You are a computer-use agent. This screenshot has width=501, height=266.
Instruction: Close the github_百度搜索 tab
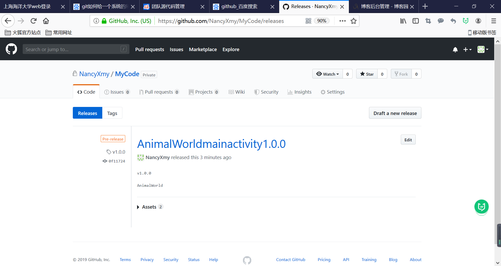272,7
